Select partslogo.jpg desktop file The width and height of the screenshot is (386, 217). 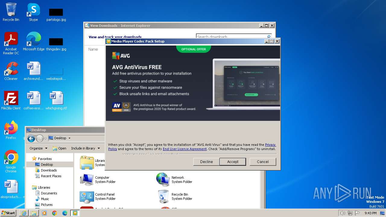coord(56,14)
